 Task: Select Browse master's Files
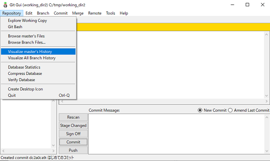38,36
